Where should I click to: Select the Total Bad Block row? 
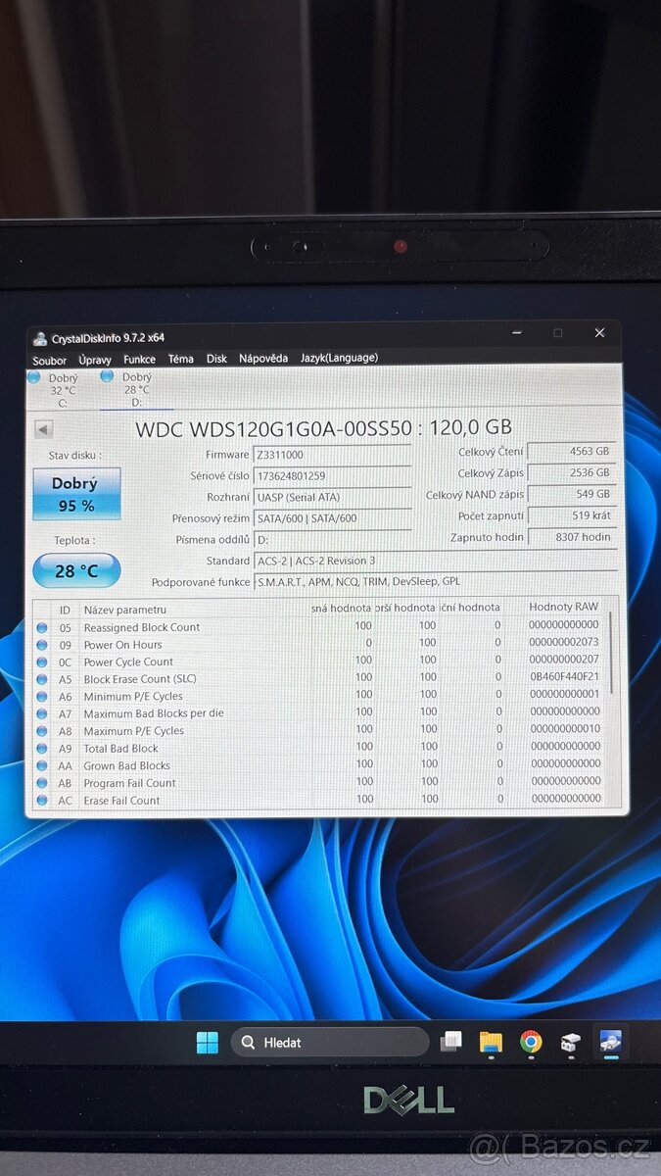(320, 748)
